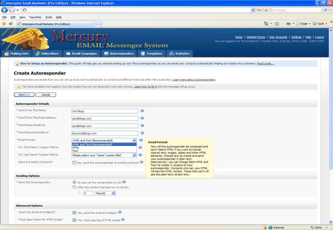The height and width of the screenshot is (230, 333).
Task: Click help icon beside Send Reply Emails to
Action: (x=142, y=125)
